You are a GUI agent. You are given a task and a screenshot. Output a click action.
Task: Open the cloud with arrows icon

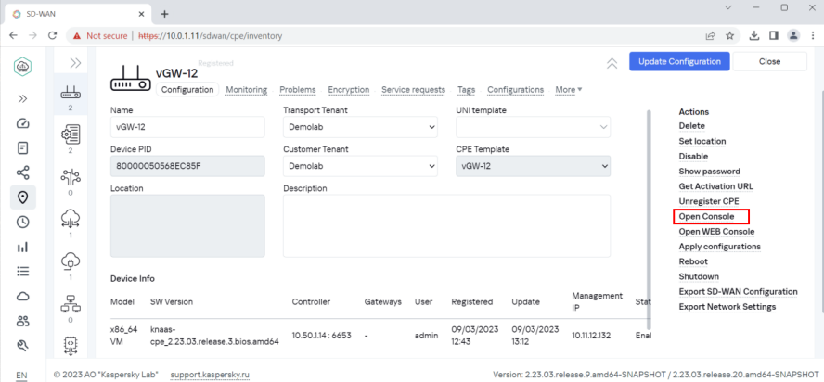click(x=71, y=218)
